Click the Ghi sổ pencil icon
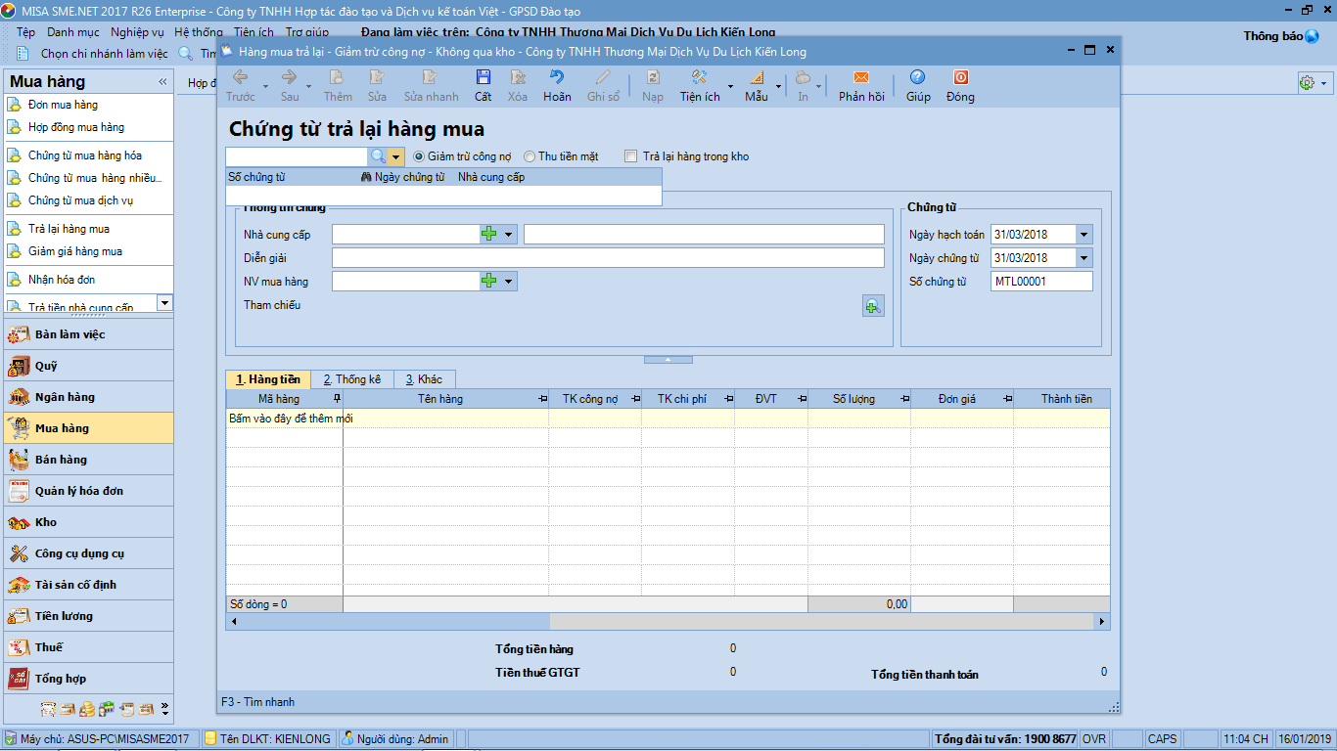Screen dimensions: 1337x751 [603, 77]
